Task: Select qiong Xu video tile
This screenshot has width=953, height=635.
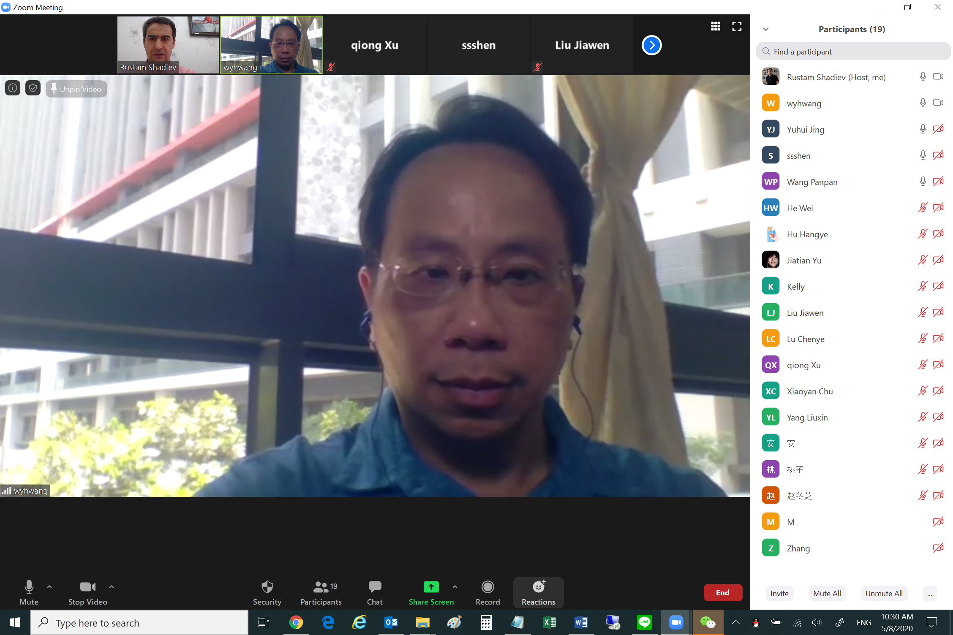Action: [x=375, y=45]
